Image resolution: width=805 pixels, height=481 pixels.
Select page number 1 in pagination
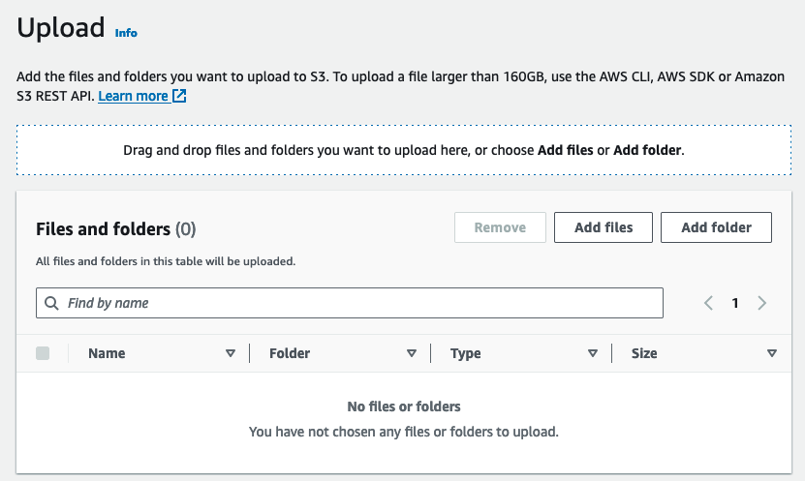(x=735, y=303)
